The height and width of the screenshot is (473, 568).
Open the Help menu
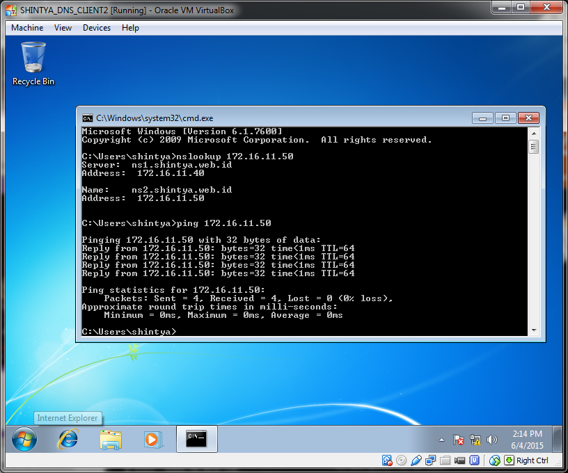pos(130,28)
